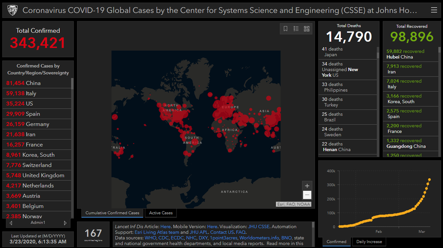
Task: Click Turkey 30 deaths entry
Action: point(347,102)
